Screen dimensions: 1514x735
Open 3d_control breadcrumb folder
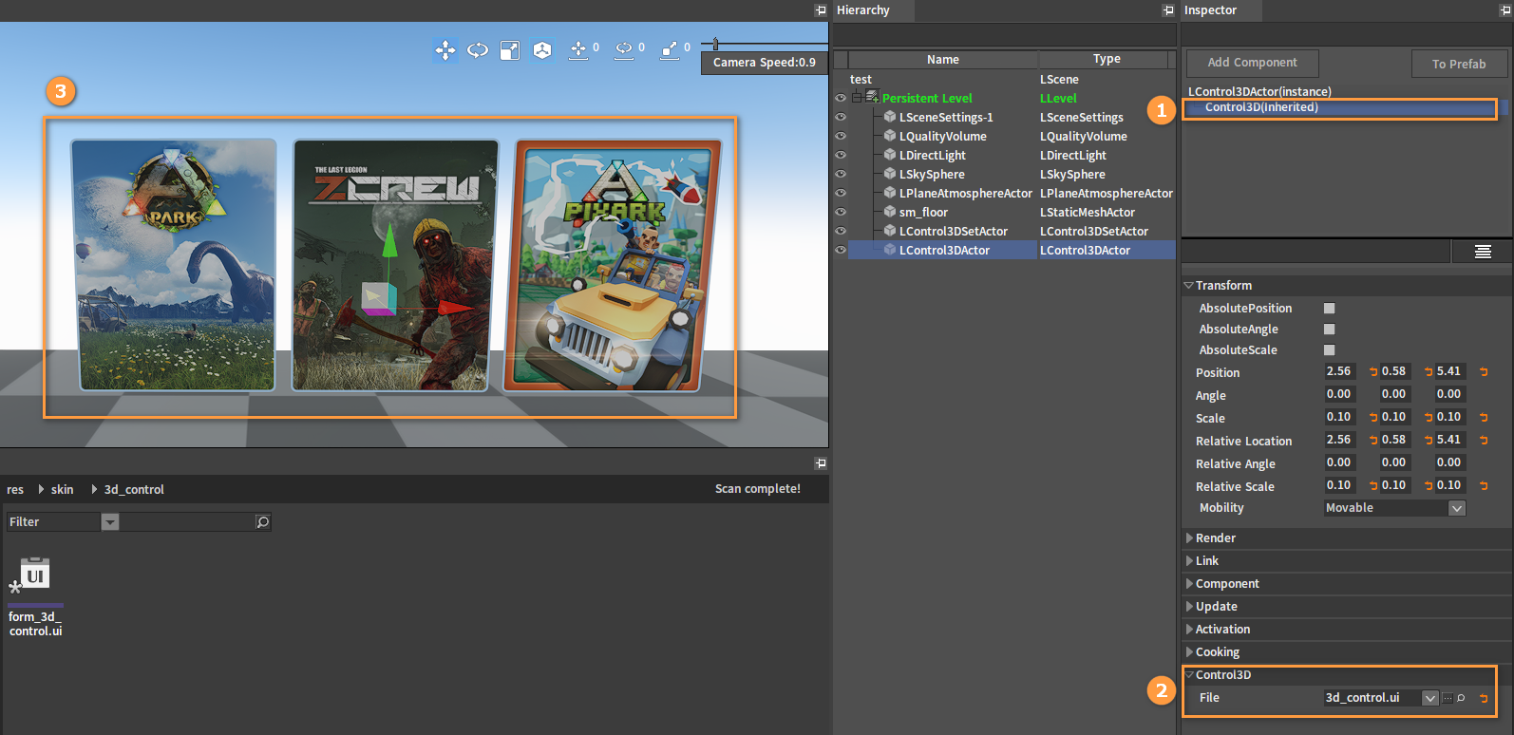tap(134, 489)
